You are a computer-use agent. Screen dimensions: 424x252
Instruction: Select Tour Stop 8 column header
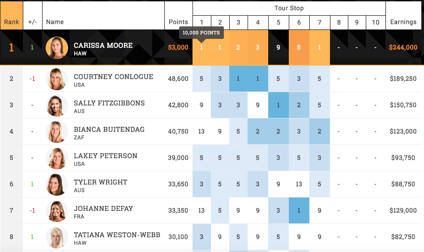coord(339,22)
